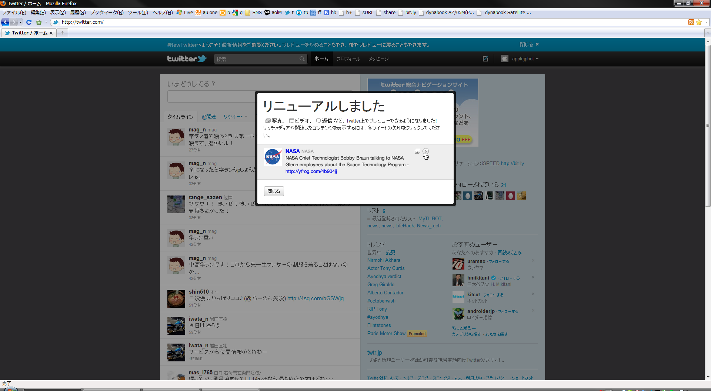Open the yfrog.com/4b904jj link
Image resolution: width=711 pixels, height=391 pixels.
(x=311, y=171)
